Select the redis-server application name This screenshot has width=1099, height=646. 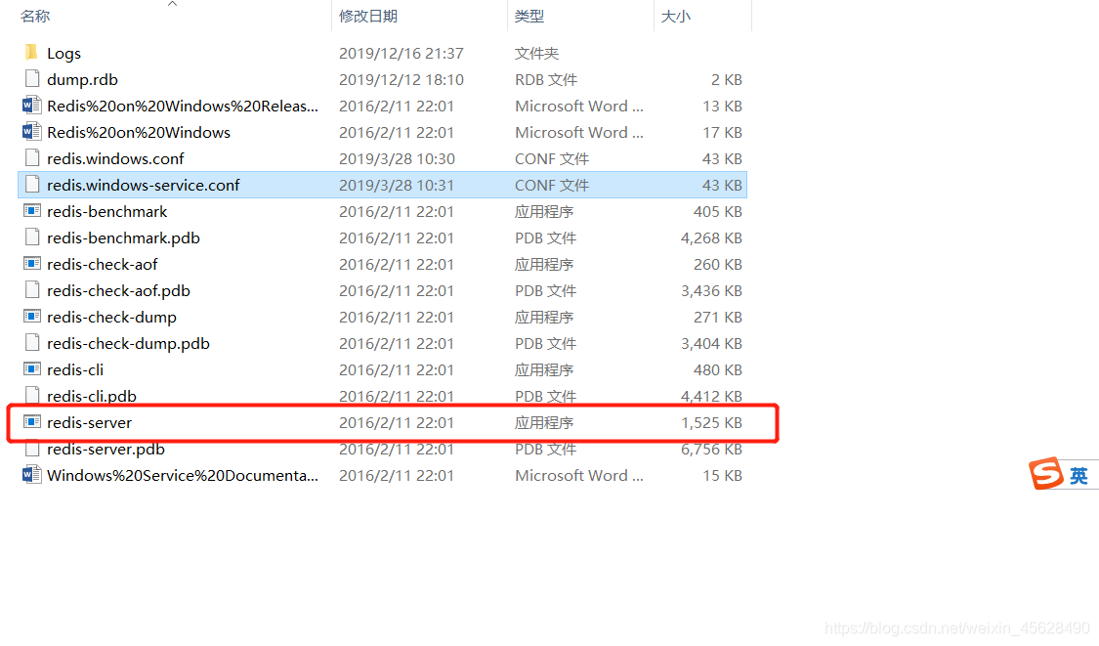point(89,422)
